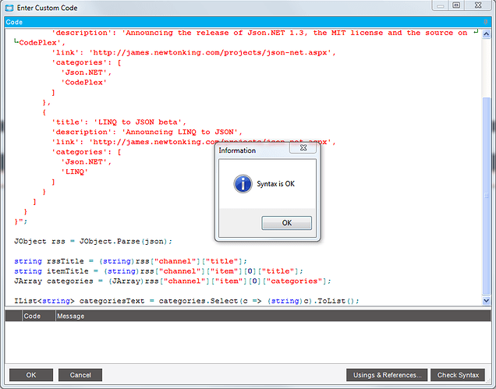
Task: Click the code editor scroll up arrow
Action: coord(486,34)
